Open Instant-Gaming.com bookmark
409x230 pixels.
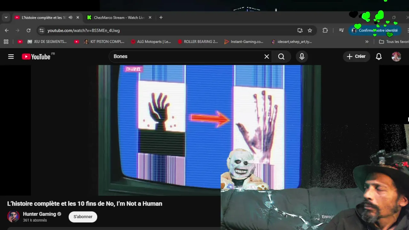pos(244,42)
